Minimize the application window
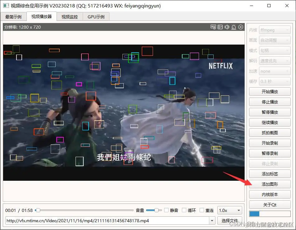Screen dimensions: 296x230 coord(252,6)
